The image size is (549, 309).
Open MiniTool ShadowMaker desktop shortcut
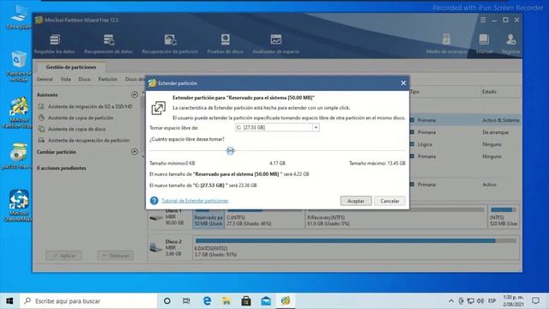pyautogui.click(x=19, y=206)
